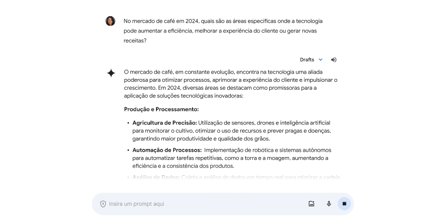427x218 pixels.
Task: Stop the response generation
Action: (x=344, y=204)
